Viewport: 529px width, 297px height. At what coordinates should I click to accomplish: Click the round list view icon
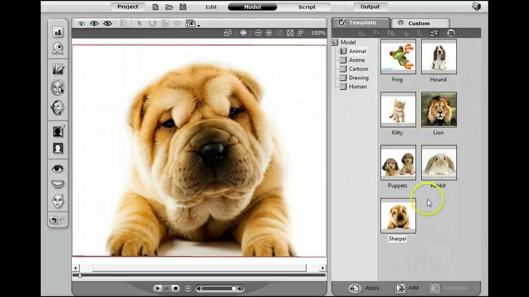pyautogui.click(x=451, y=33)
